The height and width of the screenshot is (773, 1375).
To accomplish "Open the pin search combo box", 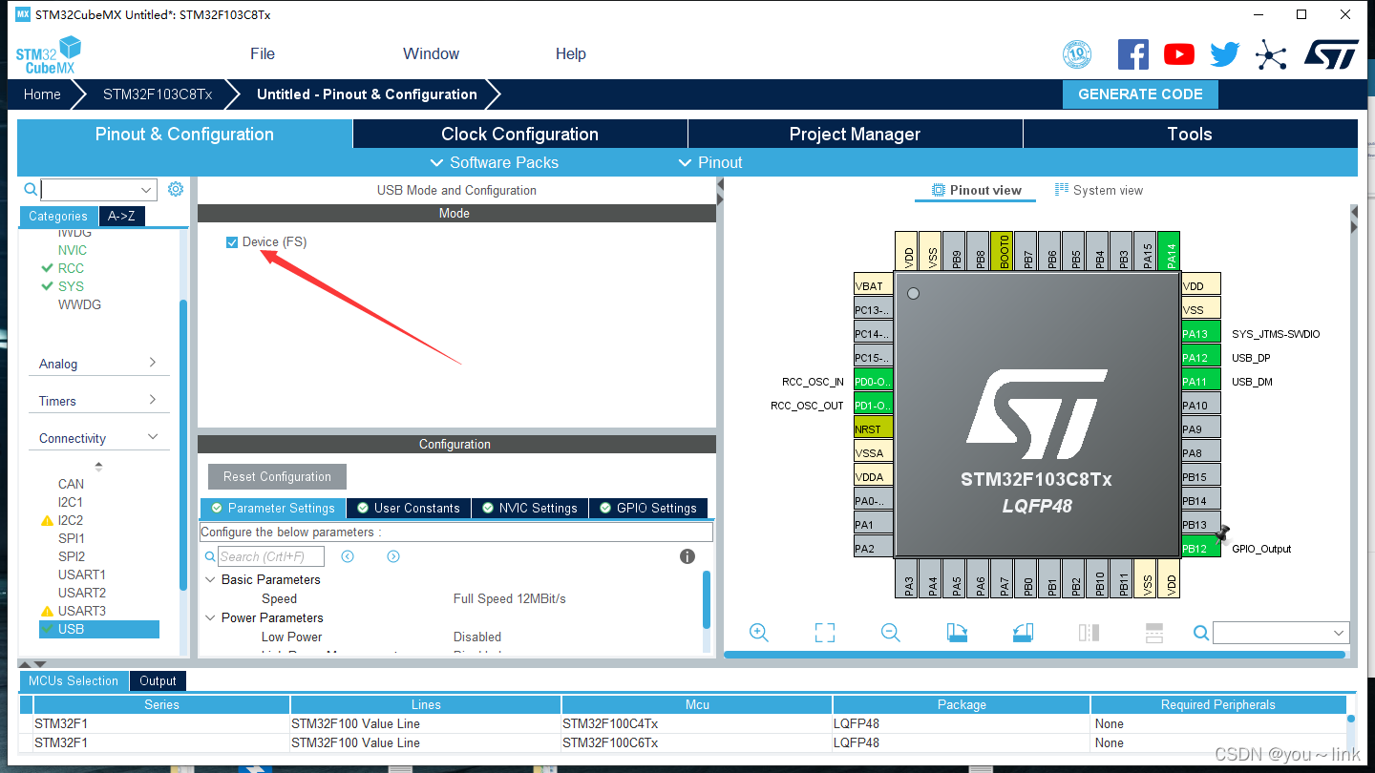I will coord(1280,633).
